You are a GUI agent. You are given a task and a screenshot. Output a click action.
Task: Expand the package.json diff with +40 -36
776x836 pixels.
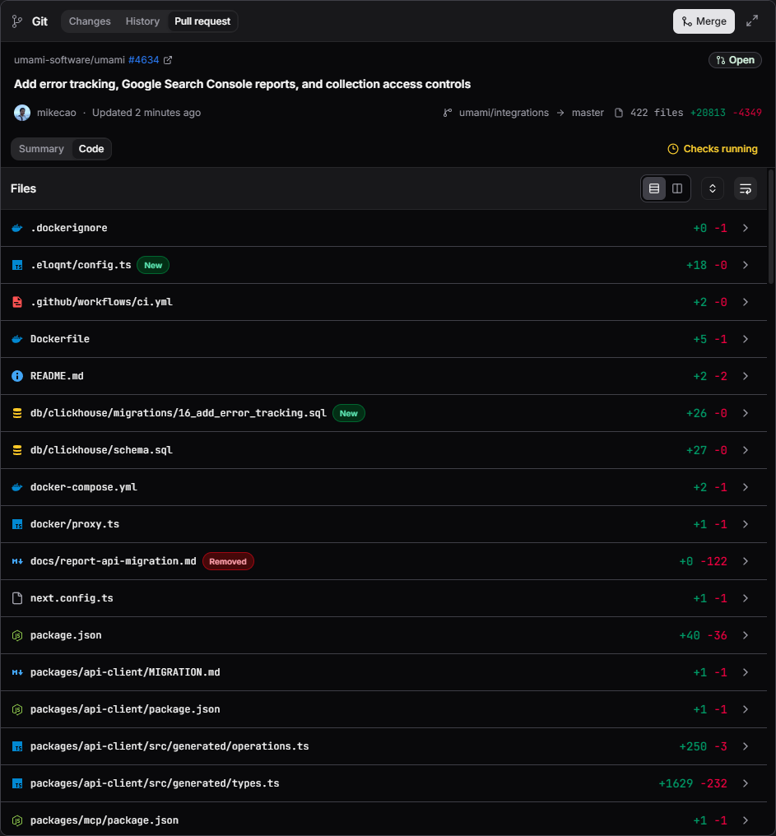(746, 635)
